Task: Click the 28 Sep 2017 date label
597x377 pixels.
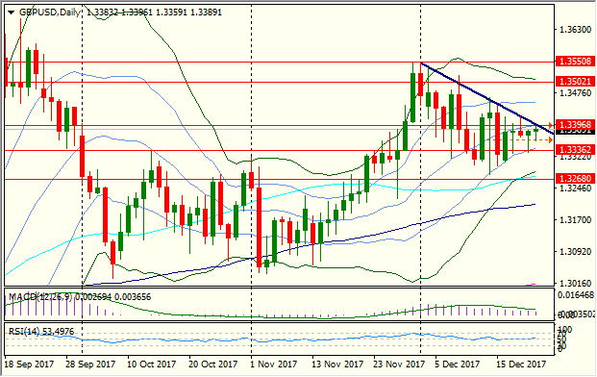Action: pos(90,364)
